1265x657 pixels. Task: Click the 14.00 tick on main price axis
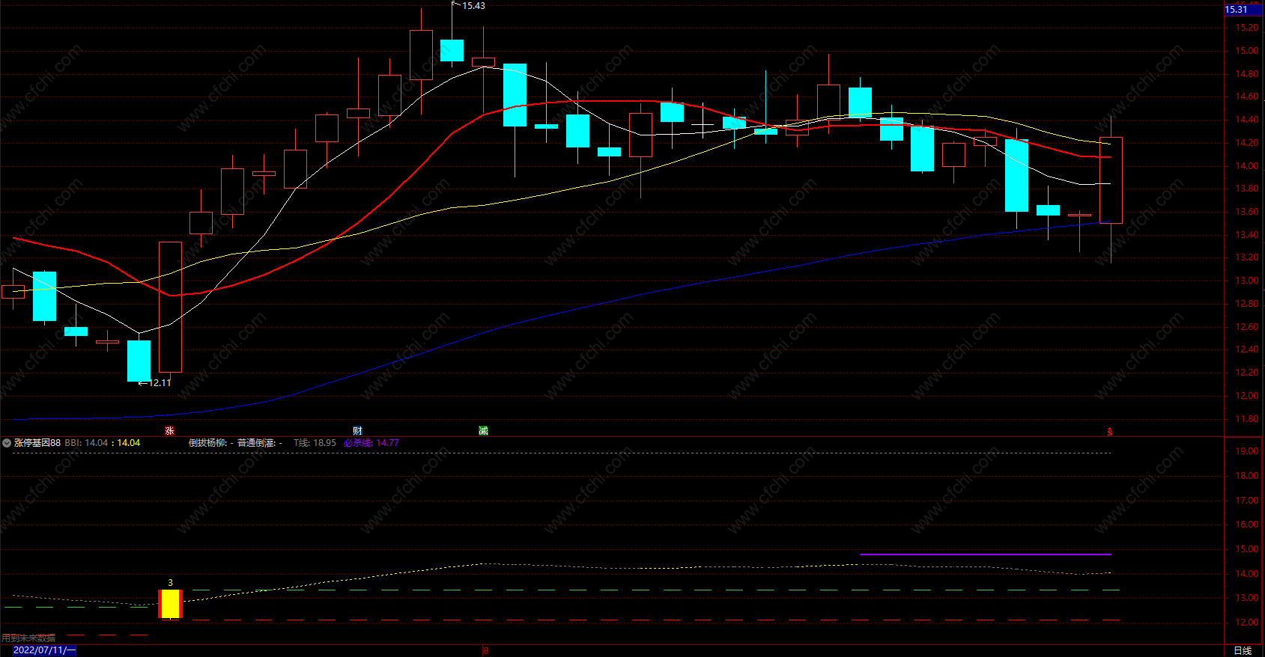(1247, 166)
